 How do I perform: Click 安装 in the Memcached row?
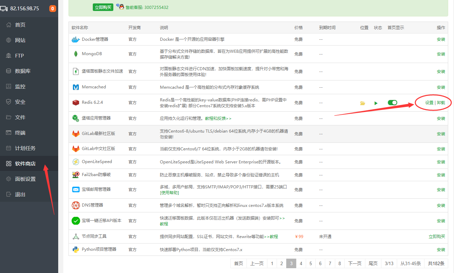point(441,87)
